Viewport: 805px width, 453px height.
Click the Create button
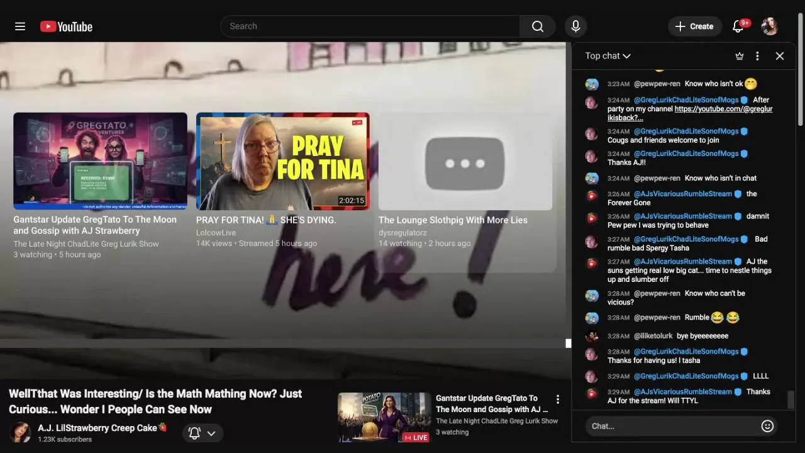(694, 26)
